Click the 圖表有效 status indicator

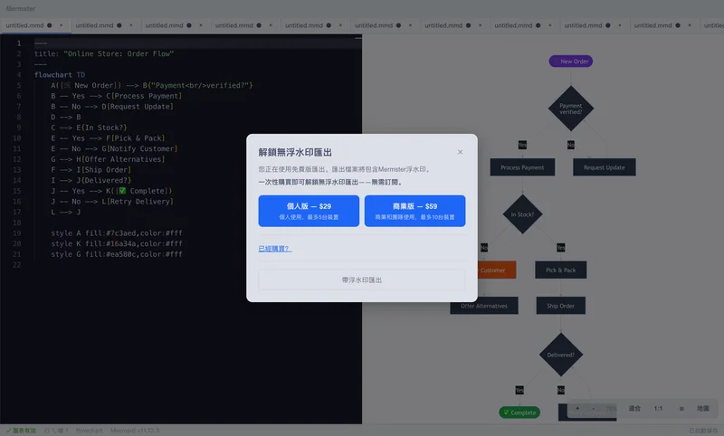(x=21, y=431)
